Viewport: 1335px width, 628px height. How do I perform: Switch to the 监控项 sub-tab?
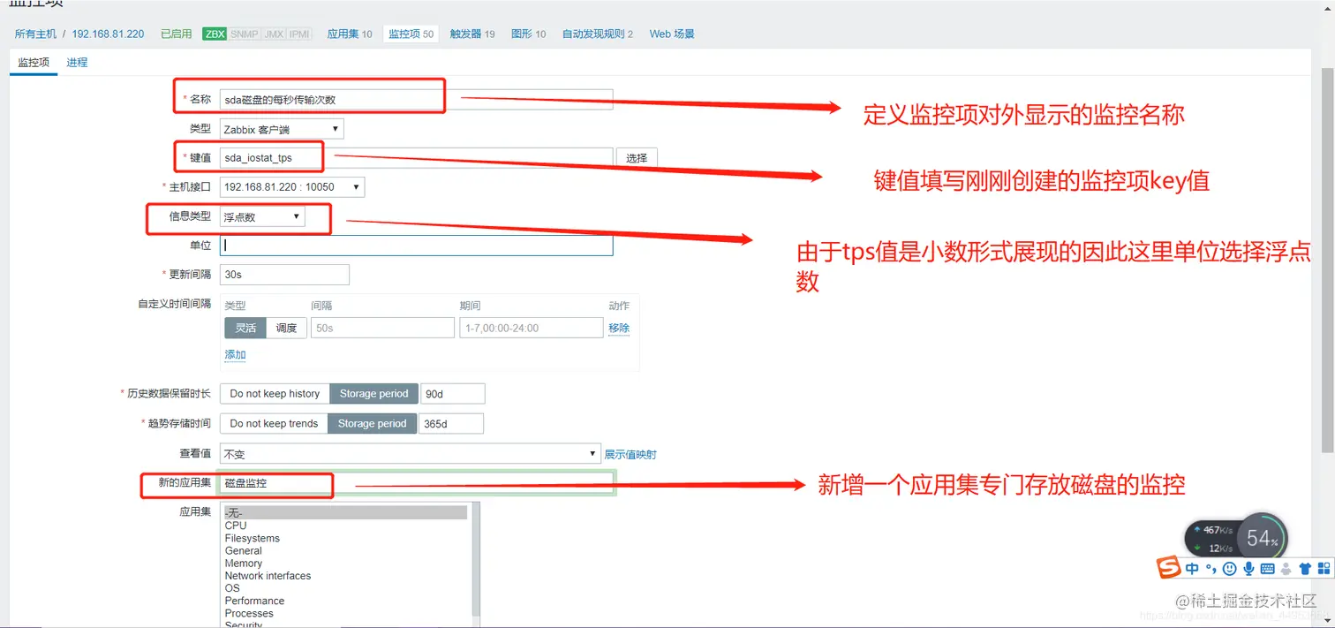(x=34, y=63)
